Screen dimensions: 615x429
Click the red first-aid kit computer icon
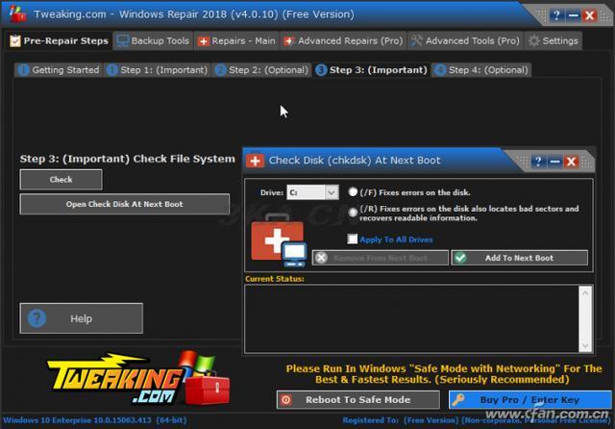(279, 240)
